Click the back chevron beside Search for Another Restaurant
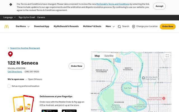This screenshot has height=112, width=179. (x=9, y=48)
